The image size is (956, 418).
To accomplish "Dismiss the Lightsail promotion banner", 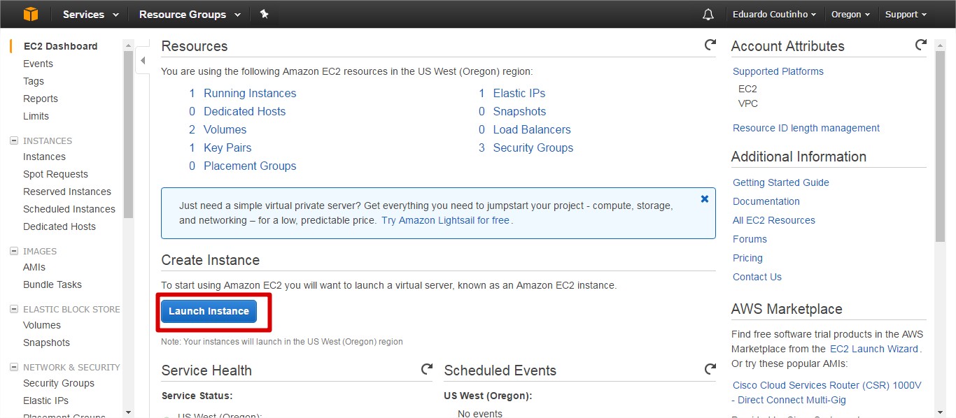I will pos(705,199).
